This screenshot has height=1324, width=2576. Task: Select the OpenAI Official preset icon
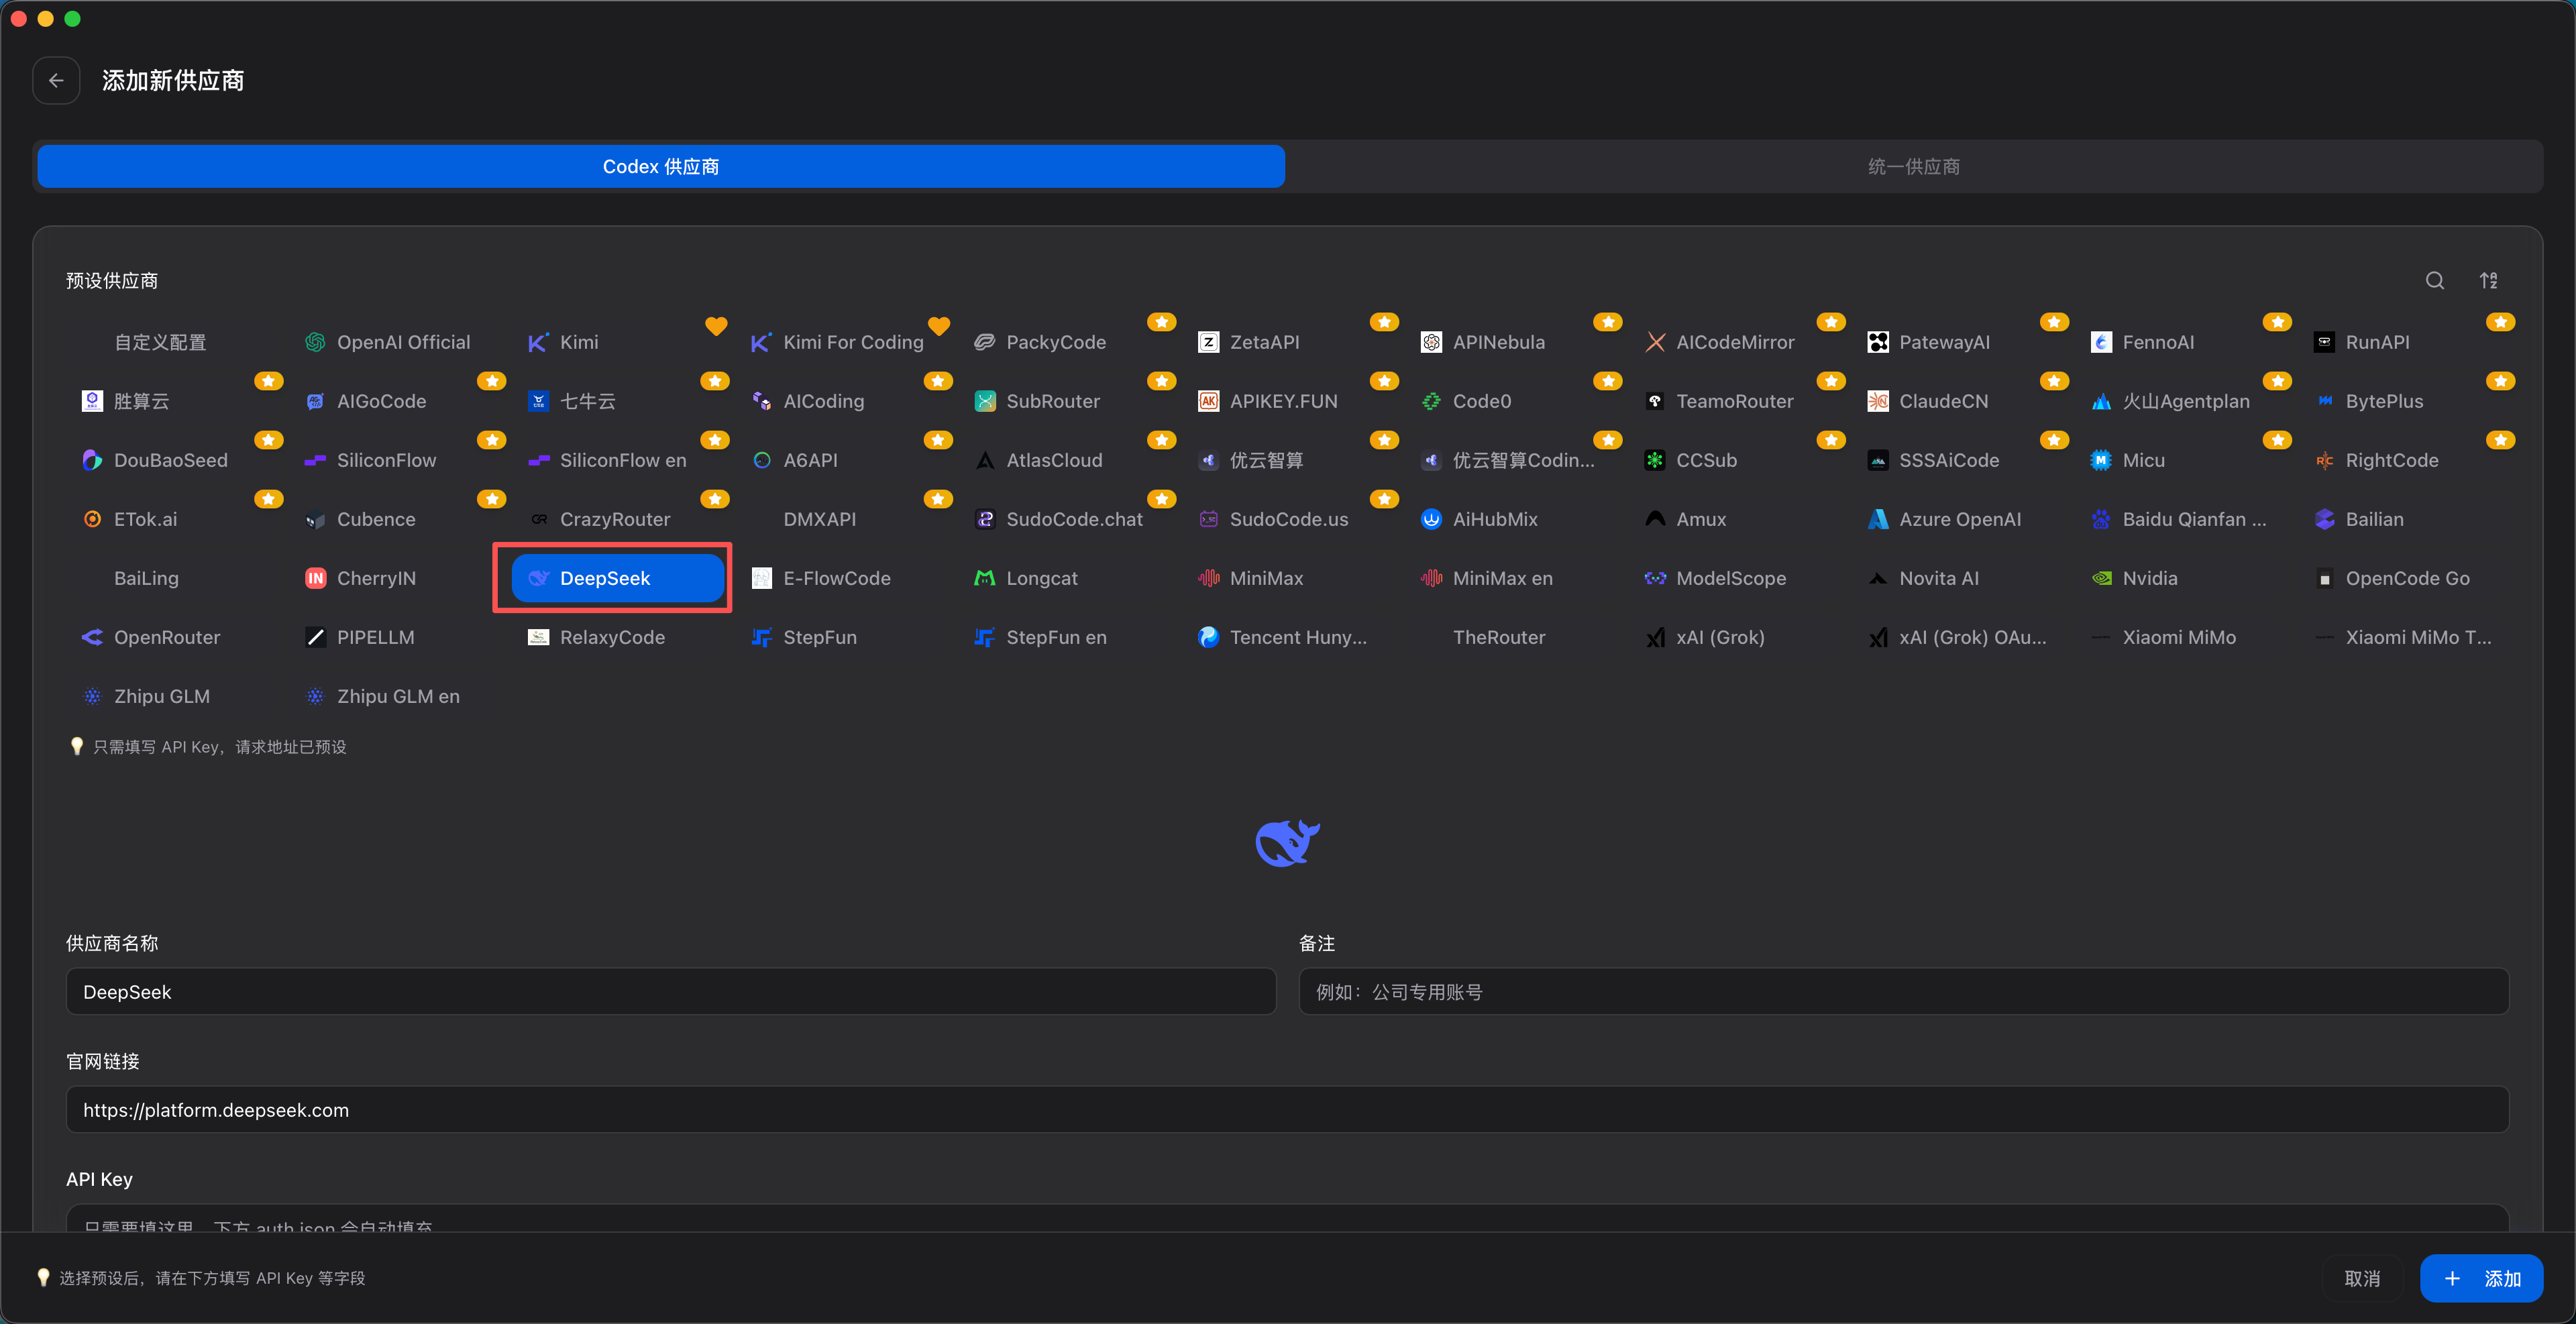coord(315,342)
